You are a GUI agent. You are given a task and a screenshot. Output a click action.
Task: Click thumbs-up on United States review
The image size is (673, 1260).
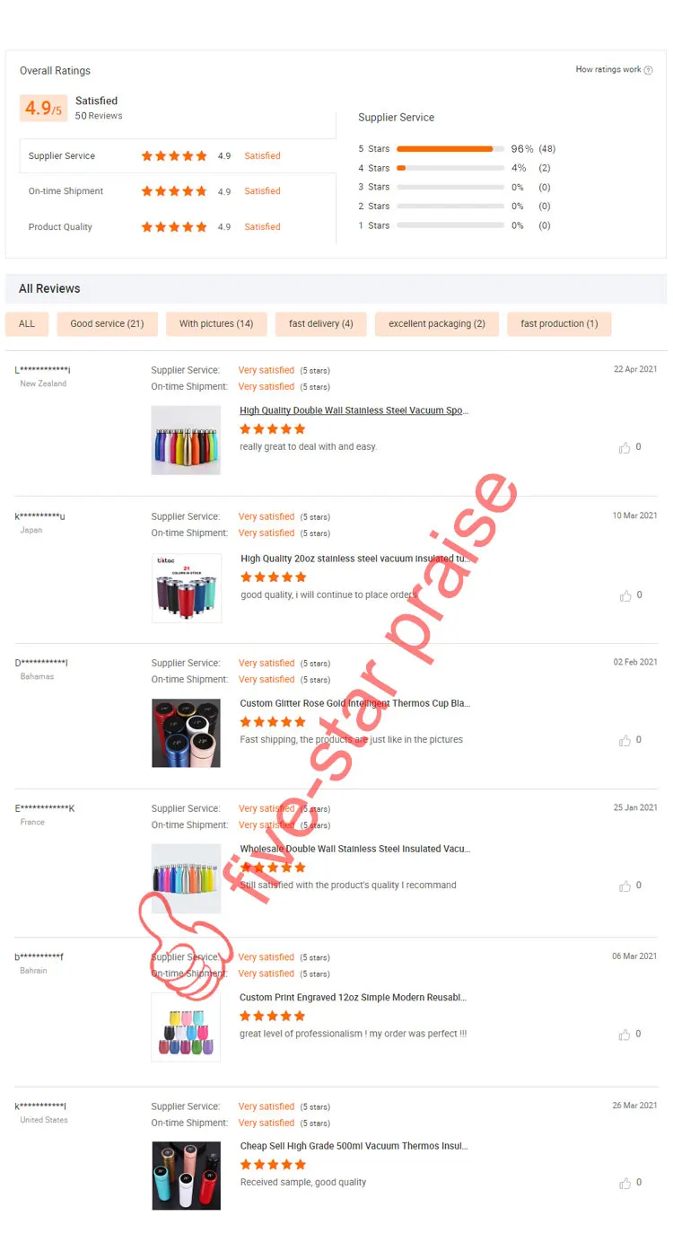point(625,1183)
